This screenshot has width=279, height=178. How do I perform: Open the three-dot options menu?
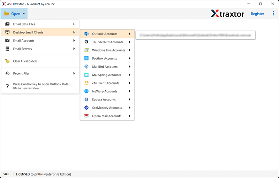tap(273, 14)
